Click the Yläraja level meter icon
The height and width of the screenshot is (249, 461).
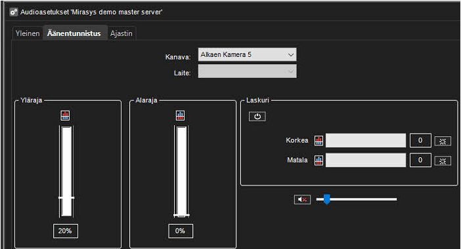pyautogui.click(x=65, y=115)
